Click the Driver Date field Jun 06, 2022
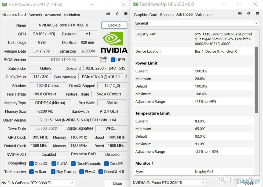 coord(46,129)
